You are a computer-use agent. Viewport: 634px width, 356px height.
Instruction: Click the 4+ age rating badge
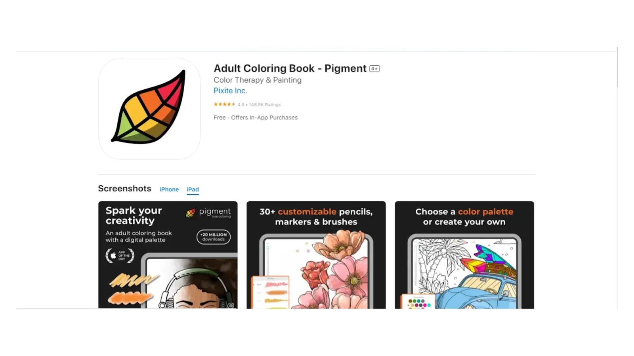click(374, 68)
